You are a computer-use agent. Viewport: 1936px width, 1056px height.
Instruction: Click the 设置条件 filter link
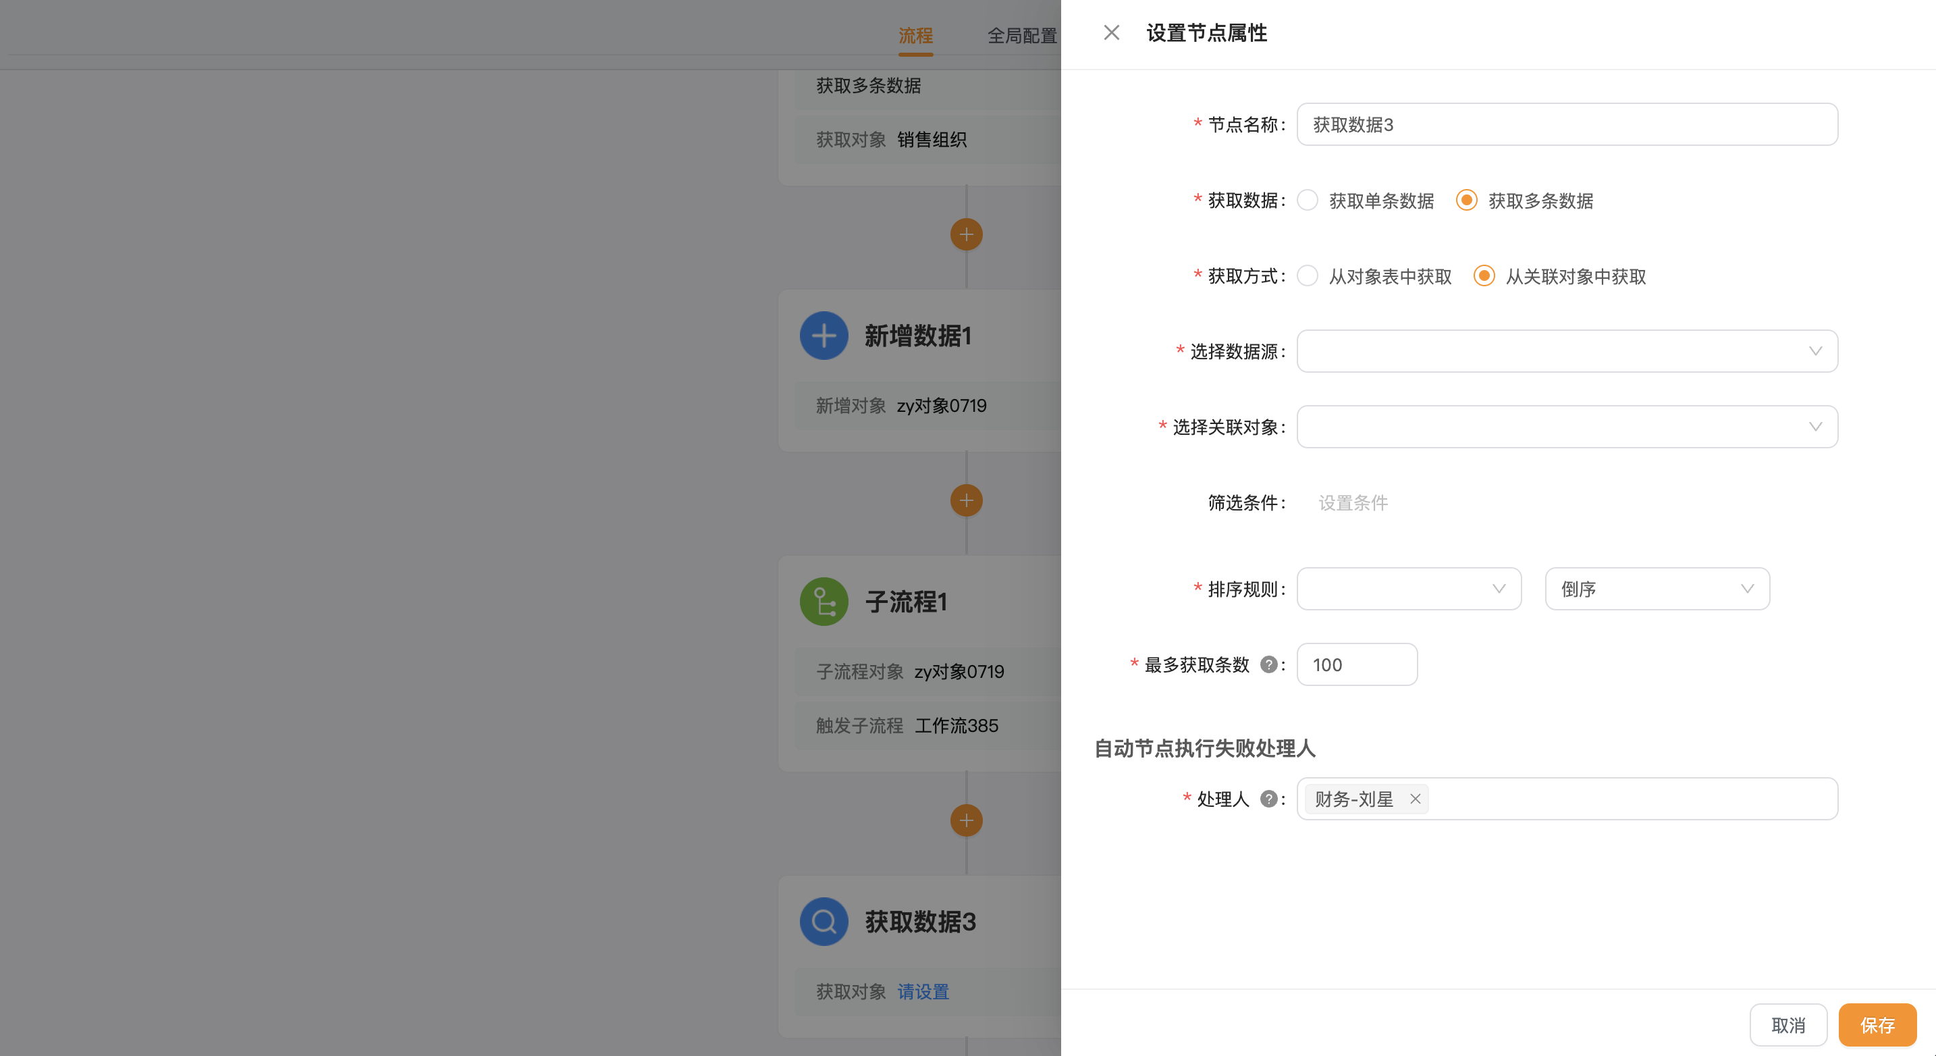(x=1353, y=503)
